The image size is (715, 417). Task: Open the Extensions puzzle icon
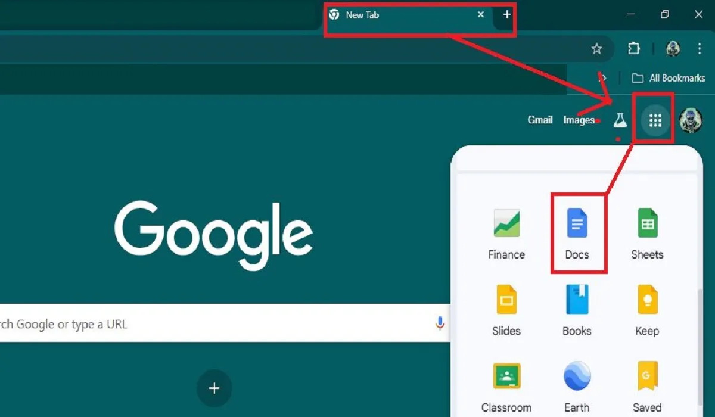point(634,49)
